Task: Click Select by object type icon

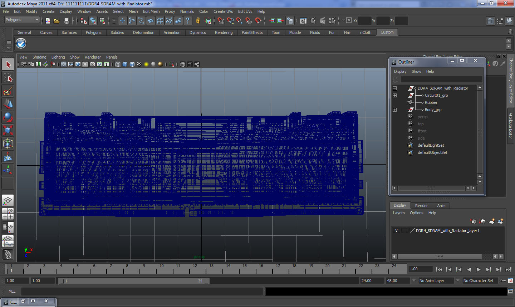Action: (x=93, y=21)
